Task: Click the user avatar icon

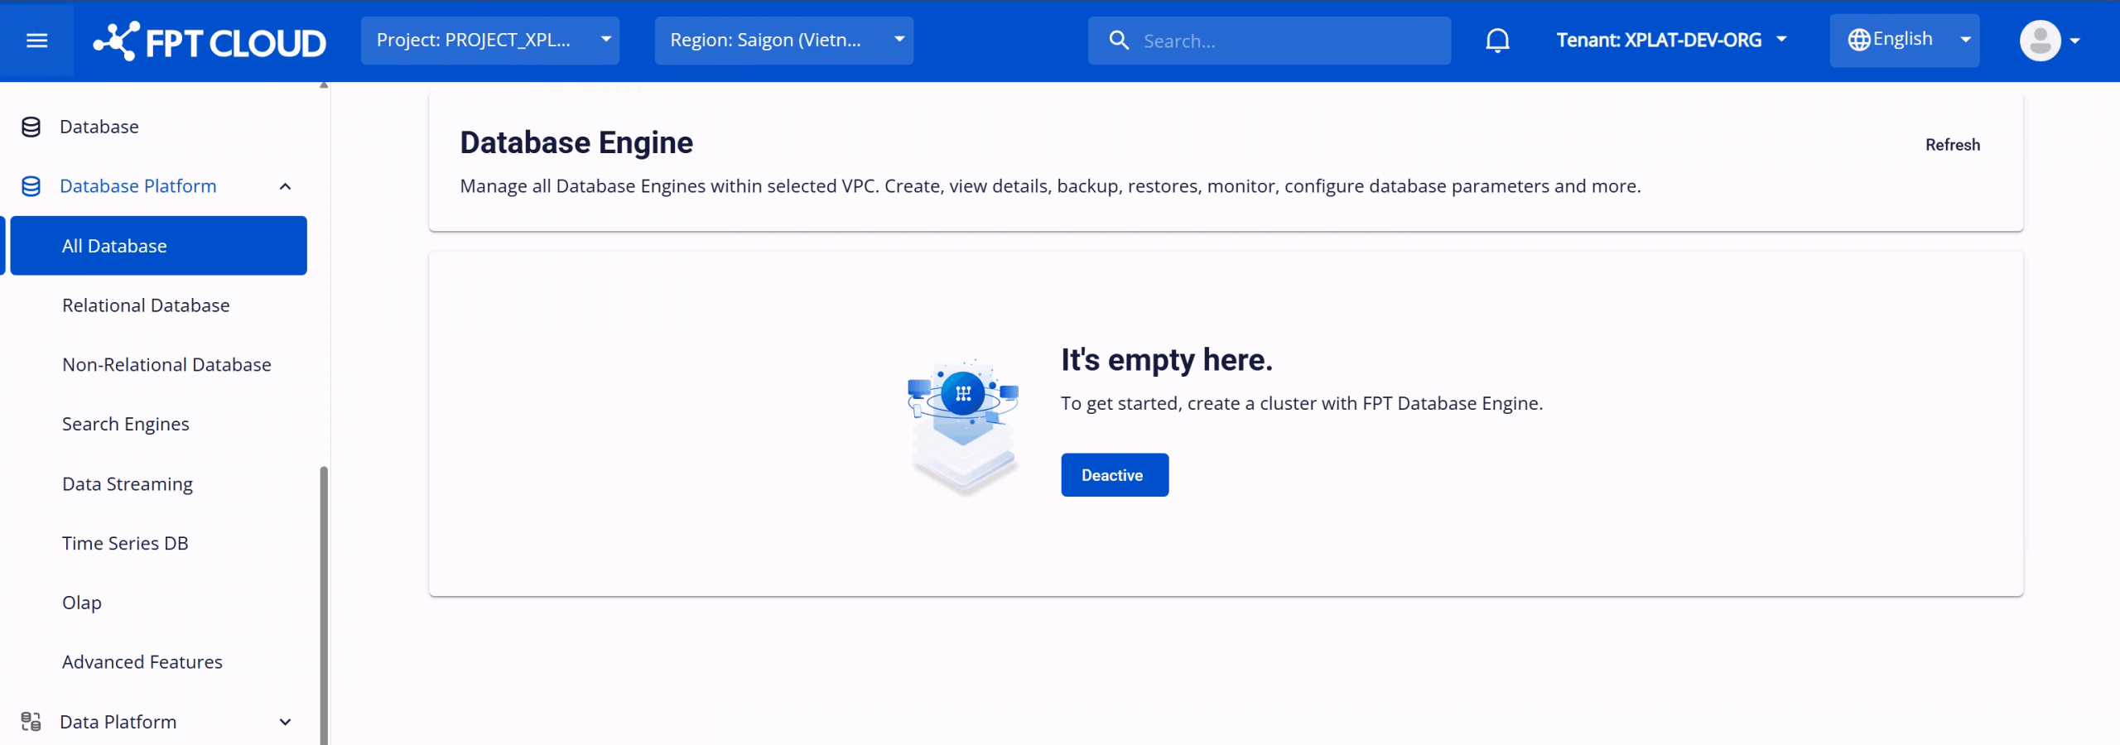Action: pyautogui.click(x=2040, y=41)
